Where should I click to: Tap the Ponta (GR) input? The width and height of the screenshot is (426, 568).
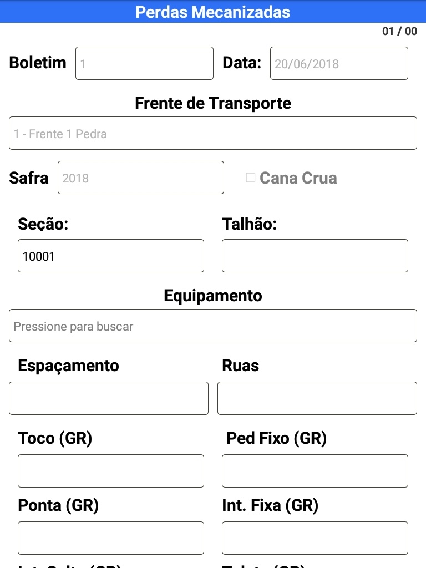[111, 538]
